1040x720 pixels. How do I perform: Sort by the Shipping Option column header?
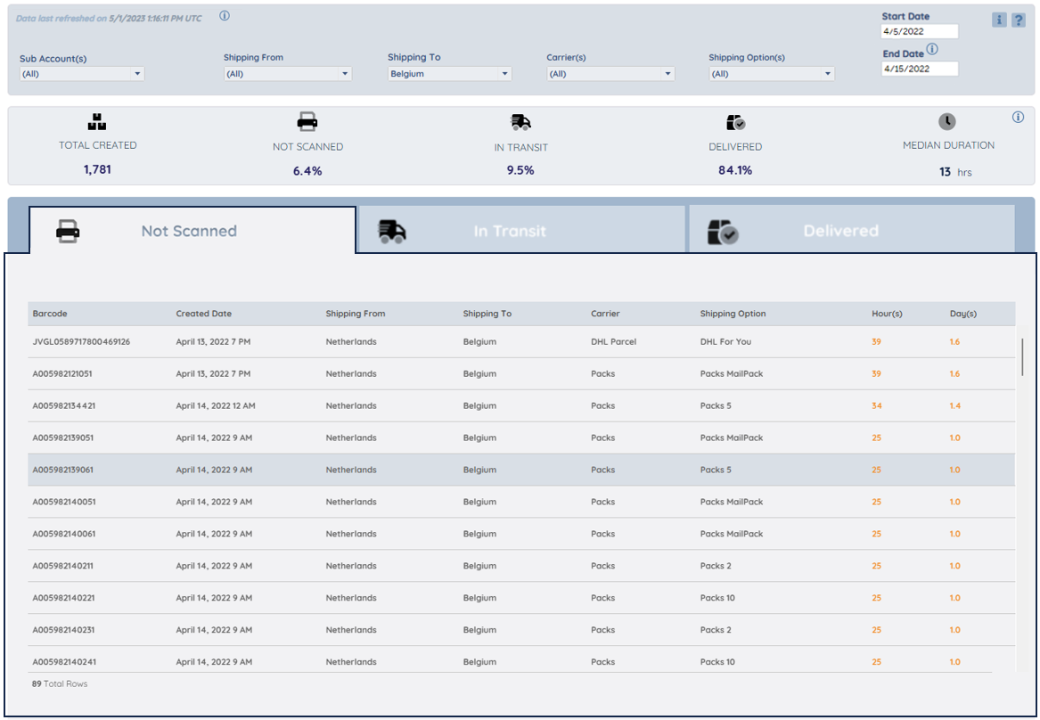[733, 314]
